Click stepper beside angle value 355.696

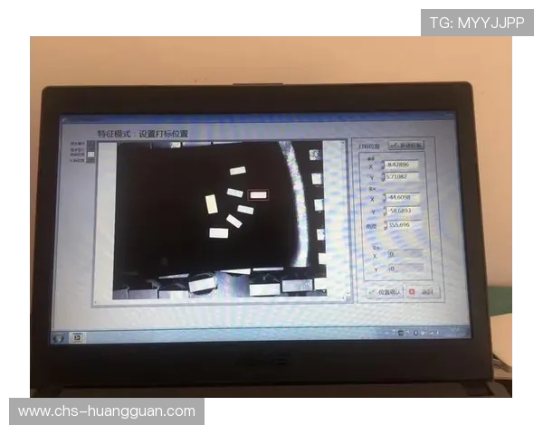click(x=385, y=225)
